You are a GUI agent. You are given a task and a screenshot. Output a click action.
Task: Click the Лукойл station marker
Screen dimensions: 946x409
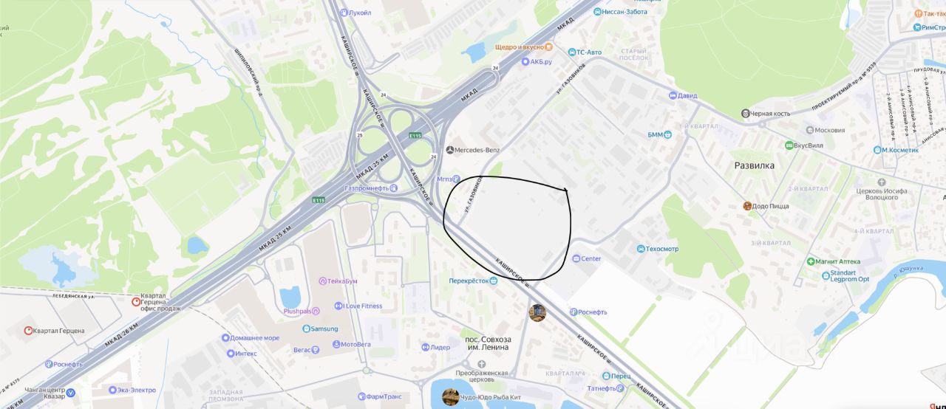pyautogui.click(x=343, y=13)
